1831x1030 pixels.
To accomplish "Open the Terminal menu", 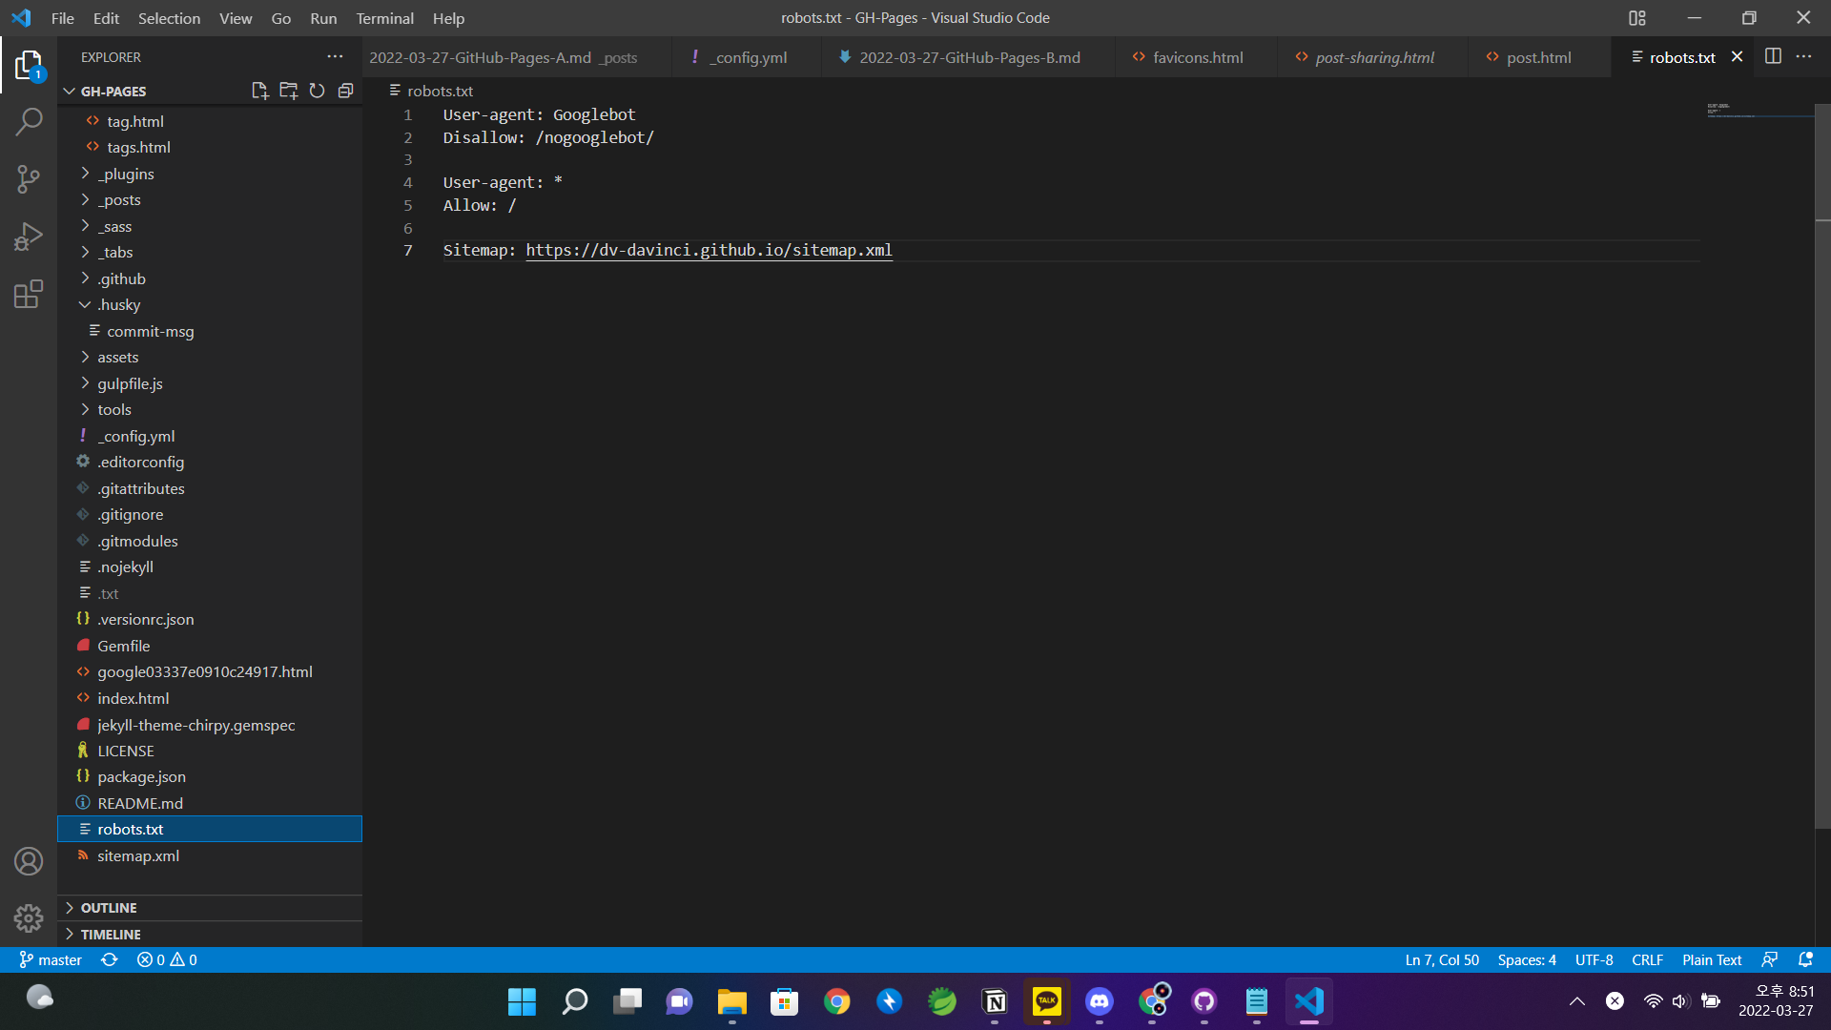I will click(x=384, y=18).
